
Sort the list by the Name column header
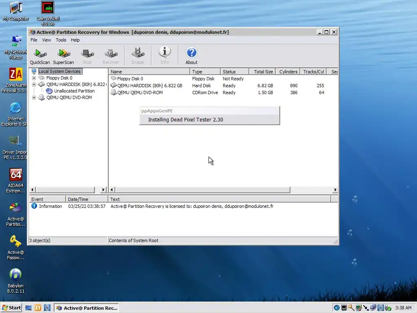coord(149,72)
